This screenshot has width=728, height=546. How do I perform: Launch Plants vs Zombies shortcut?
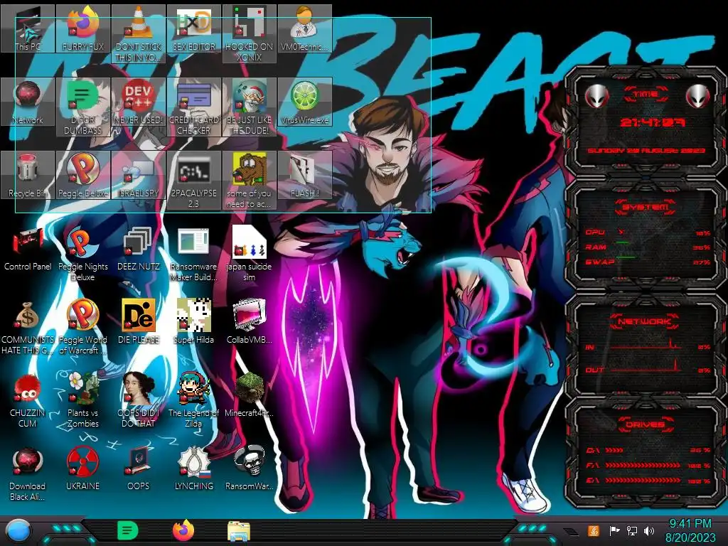(x=82, y=400)
